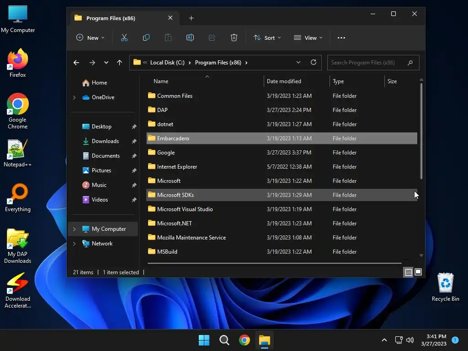Image resolution: width=468 pixels, height=351 pixels.
Task: Go forward with the right arrow
Action: click(x=92, y=62)
